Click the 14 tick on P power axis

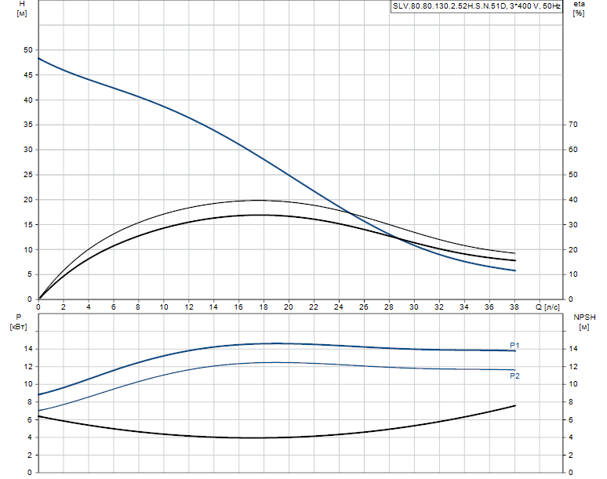coord(28,349)
